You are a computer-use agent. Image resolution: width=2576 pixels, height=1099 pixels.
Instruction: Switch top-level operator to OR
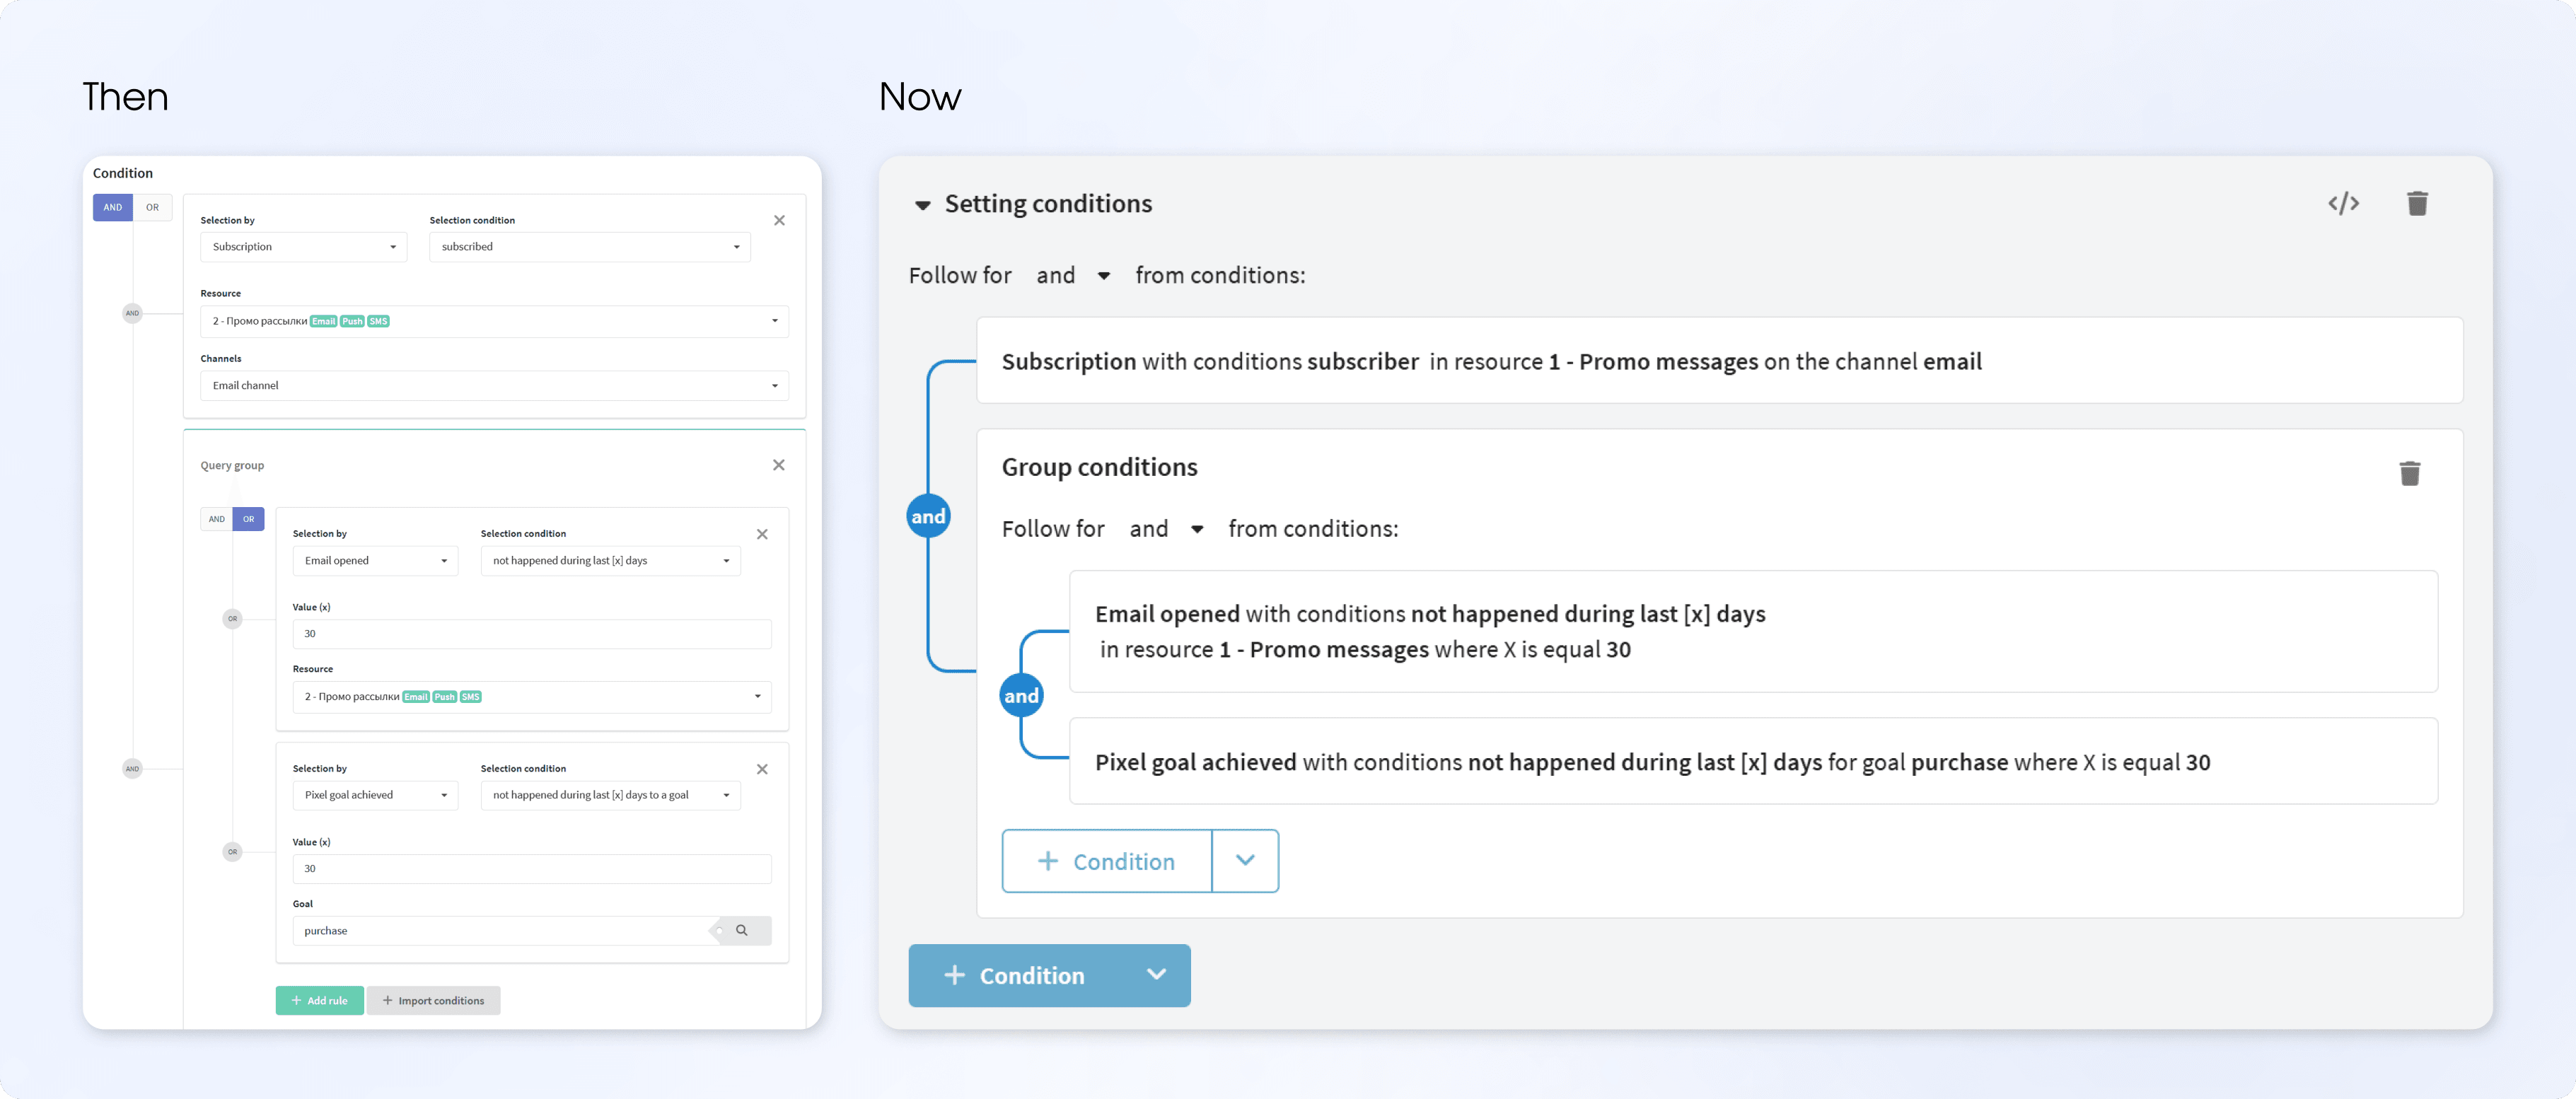tap(152, 208)
